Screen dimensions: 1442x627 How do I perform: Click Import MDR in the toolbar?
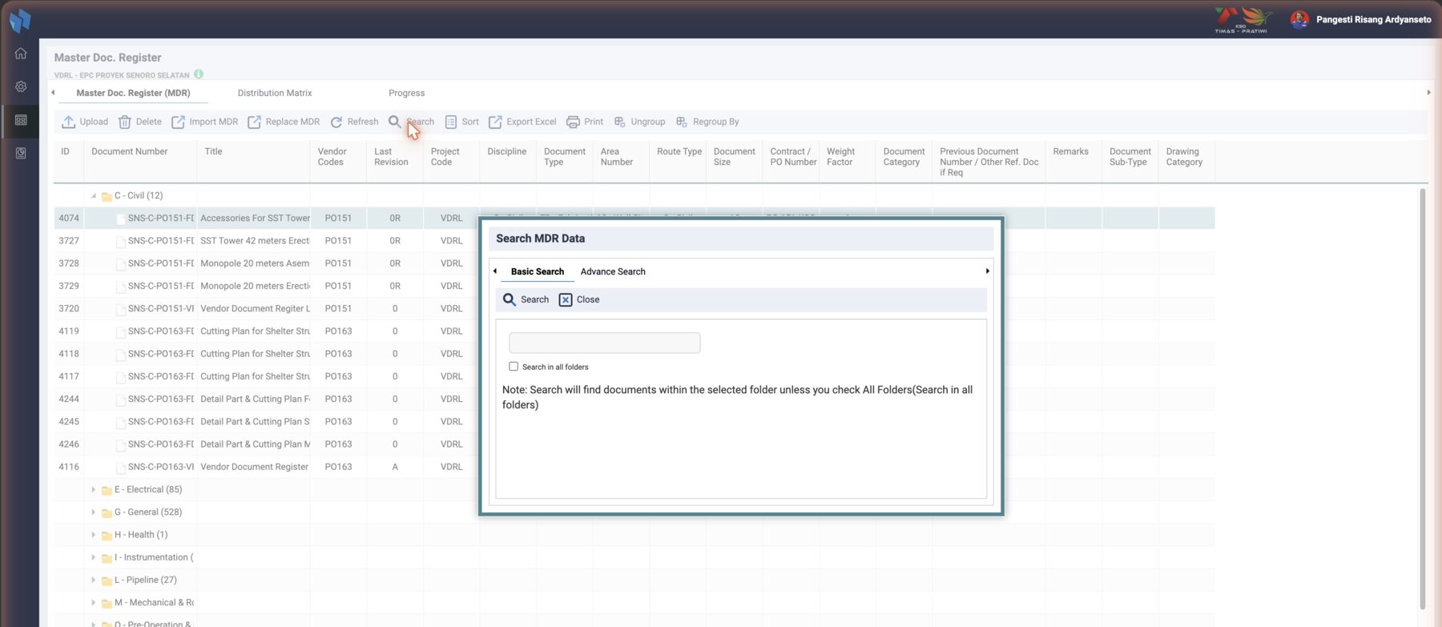coord(204,122)
